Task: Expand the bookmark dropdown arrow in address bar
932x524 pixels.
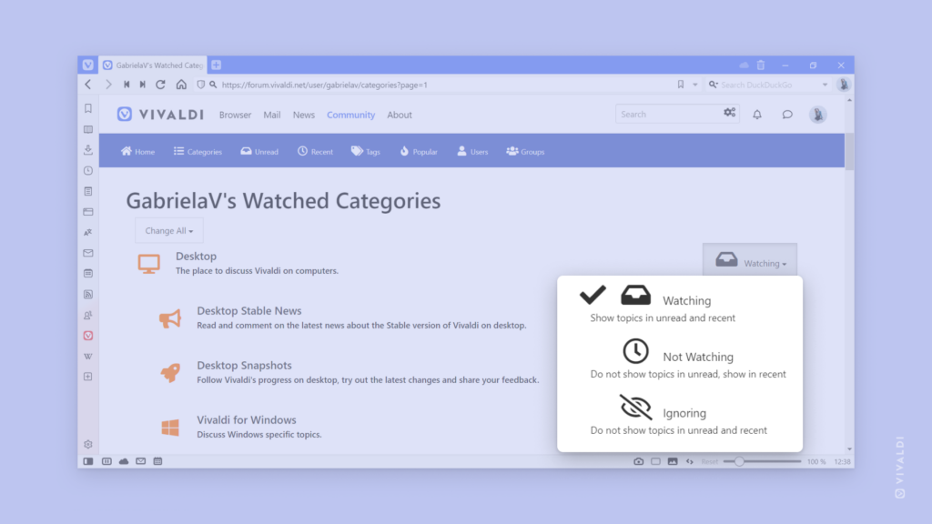Action: coord(694,85)
